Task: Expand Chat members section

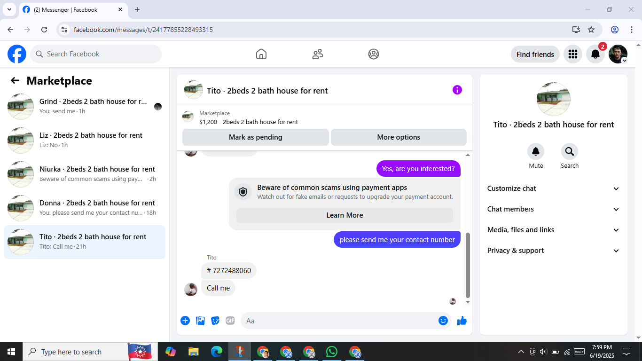Action: pyautogui.click(x=554, y=209)
